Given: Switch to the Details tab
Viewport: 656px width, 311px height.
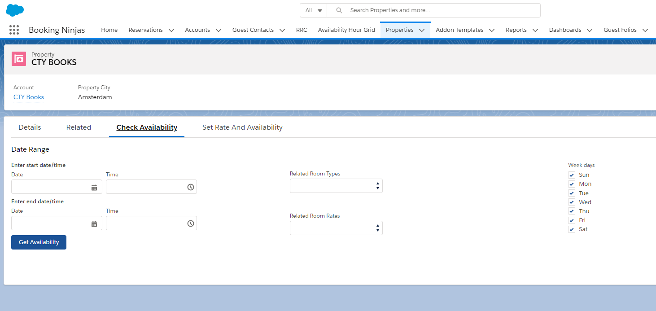Looking at the screenshot, I should [30, 127].
